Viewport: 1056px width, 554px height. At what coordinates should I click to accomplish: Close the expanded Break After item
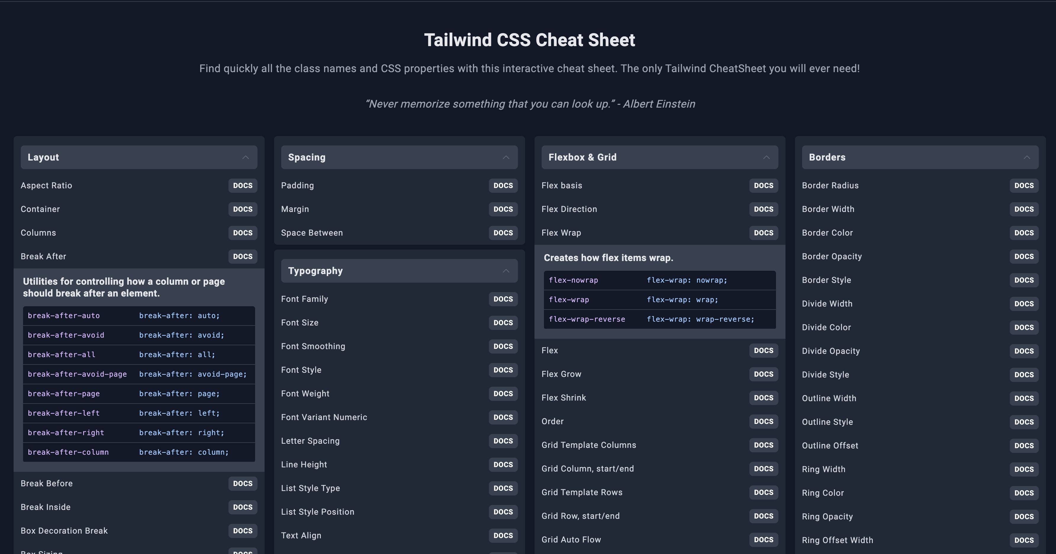pyautogui.click(x=44, y=256)
